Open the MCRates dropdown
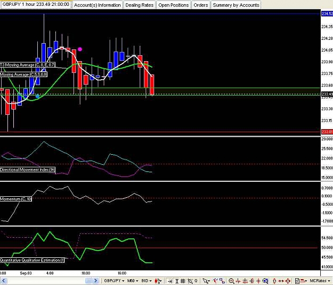 pyautogui.click(x=320, y=281)
